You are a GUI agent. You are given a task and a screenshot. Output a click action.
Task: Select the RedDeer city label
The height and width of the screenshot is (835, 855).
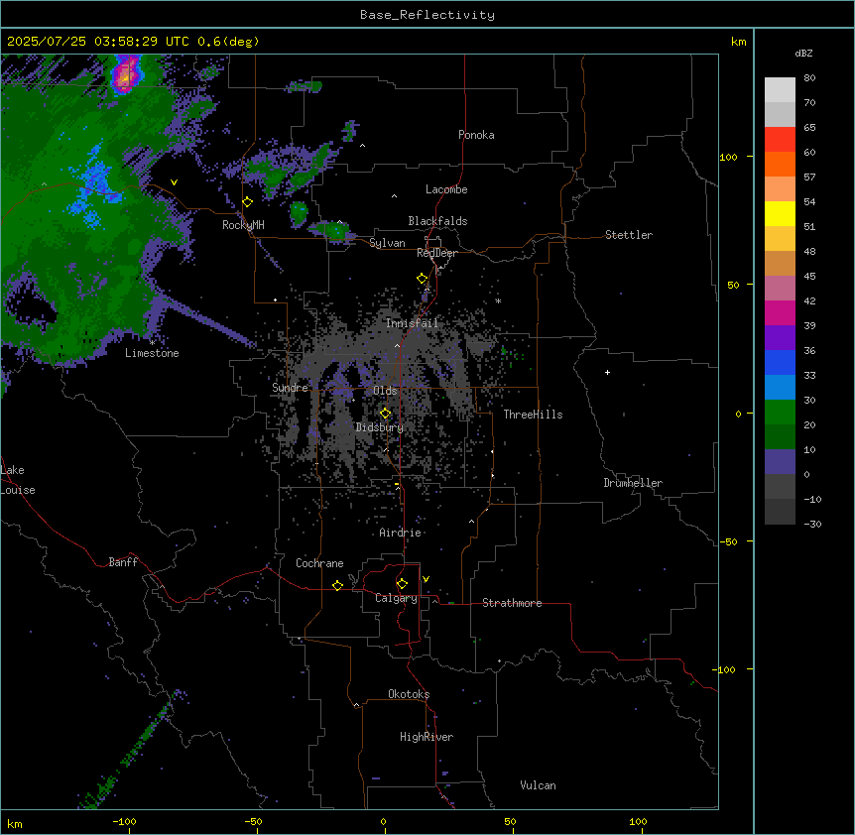click(x=437, y=253)
